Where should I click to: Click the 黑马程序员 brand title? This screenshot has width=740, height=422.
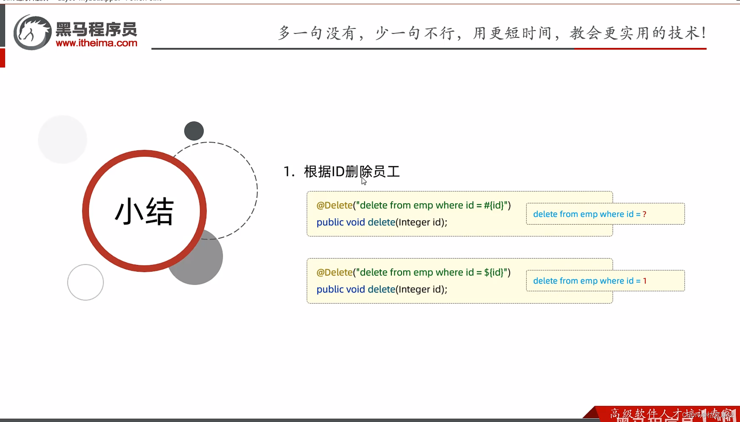[x=96, y=29]
